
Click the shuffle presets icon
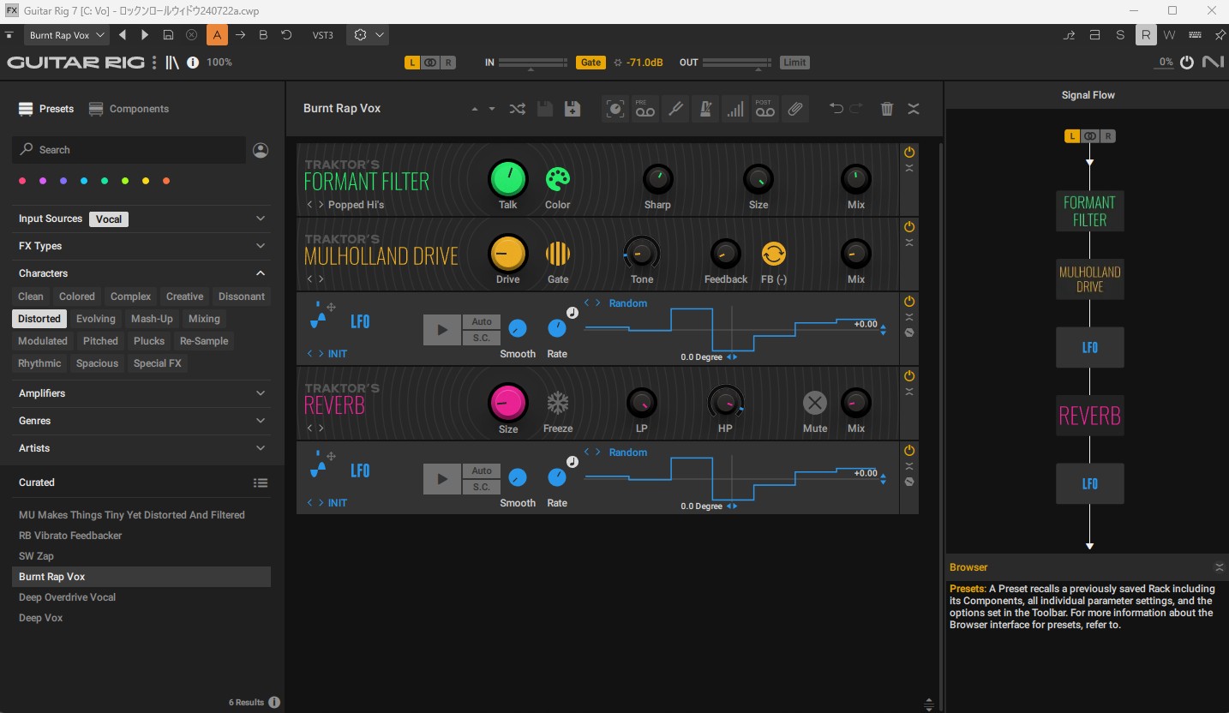(518, 109)
